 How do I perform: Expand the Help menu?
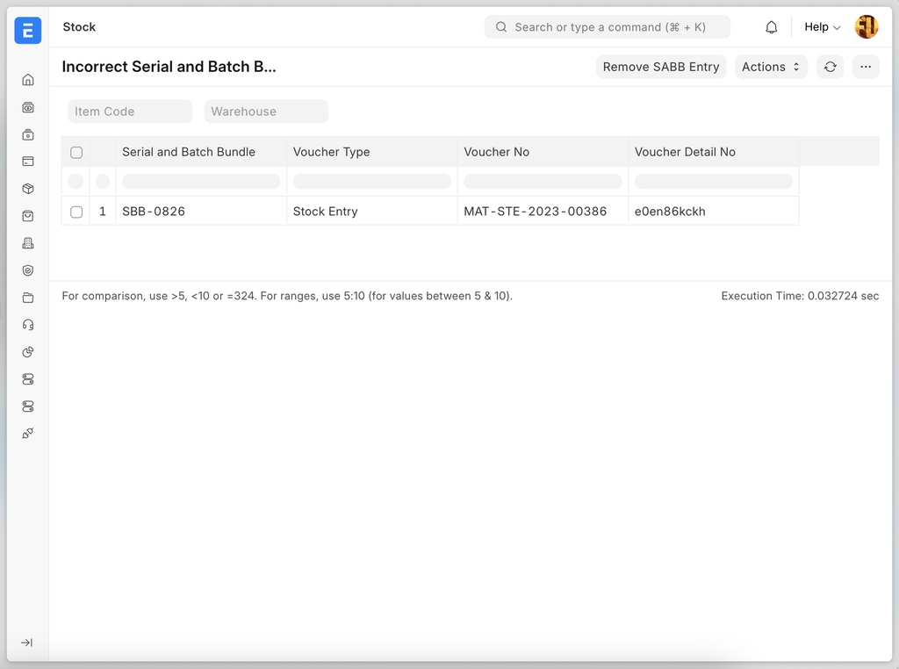820,26
